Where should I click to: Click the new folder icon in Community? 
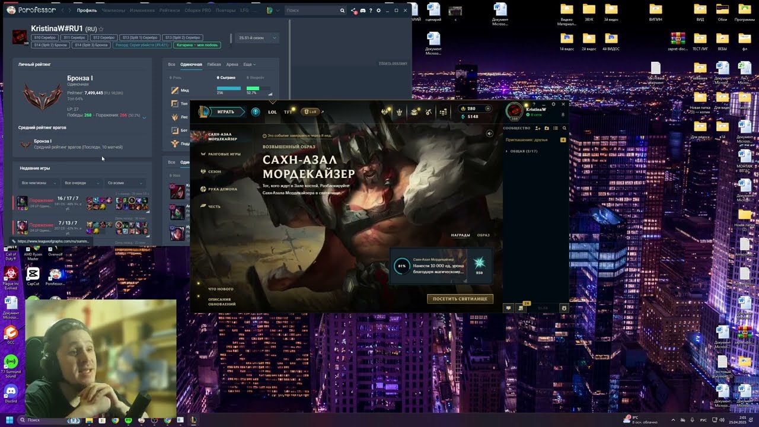coord(547,128)
